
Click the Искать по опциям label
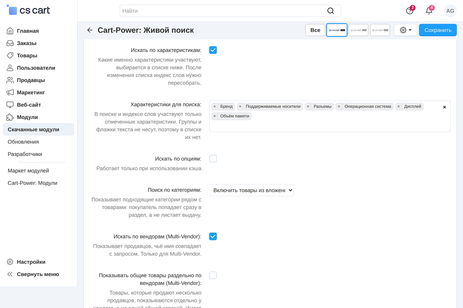click(x=178, y=159)
